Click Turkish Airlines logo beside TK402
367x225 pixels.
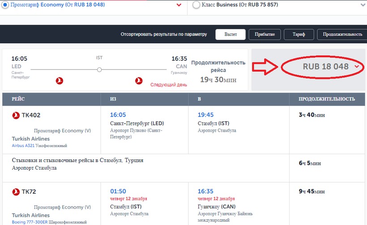tap(16, 115)
